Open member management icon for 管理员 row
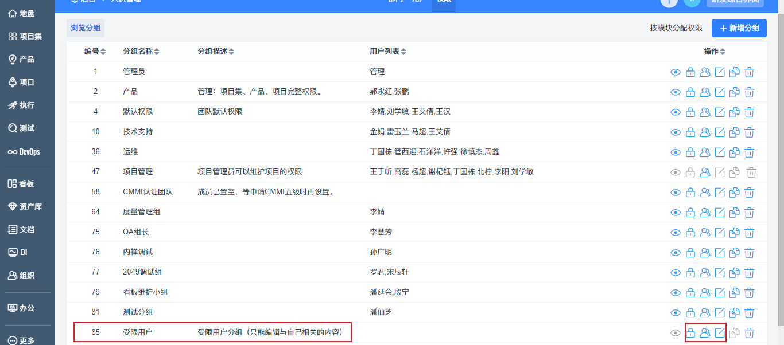 [705, 72]
